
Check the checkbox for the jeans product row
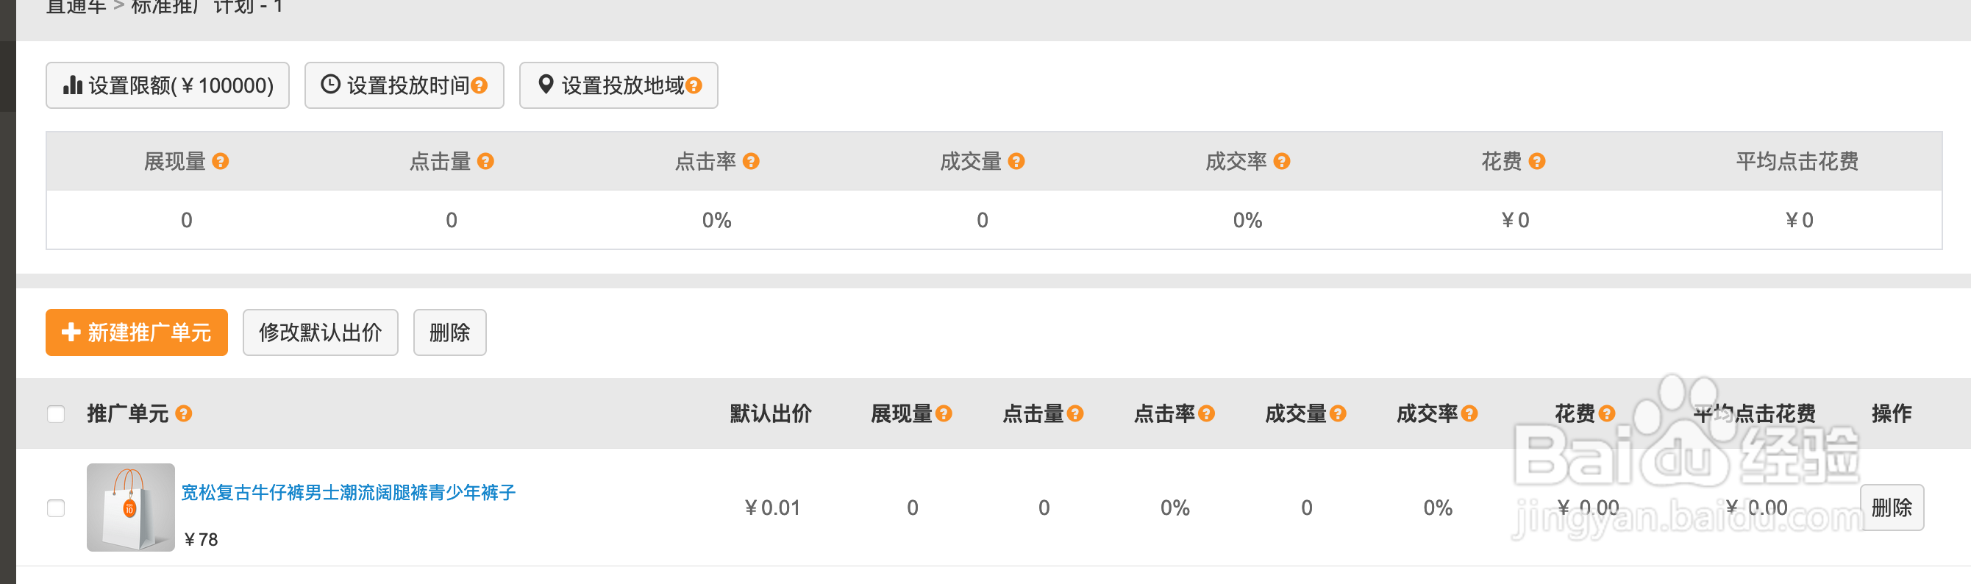56,508
